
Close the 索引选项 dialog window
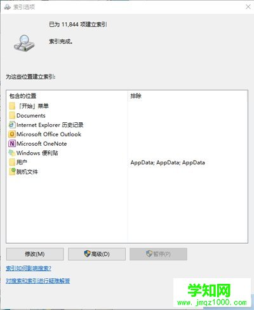tap(248, 7)
